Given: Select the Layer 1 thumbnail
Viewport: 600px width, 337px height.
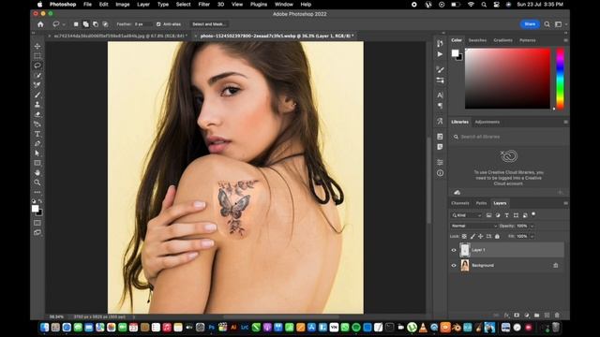Looking at the screenshot, I should click(x=465, y=250).
